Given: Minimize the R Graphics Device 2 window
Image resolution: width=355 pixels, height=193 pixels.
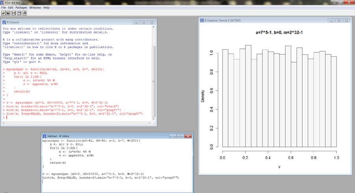Looking at the screenshot, I should [x=331, y=20].
